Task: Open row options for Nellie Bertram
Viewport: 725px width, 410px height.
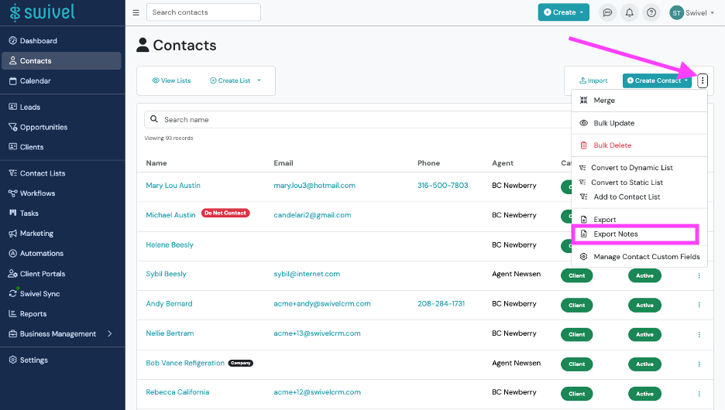Action: 699,334
